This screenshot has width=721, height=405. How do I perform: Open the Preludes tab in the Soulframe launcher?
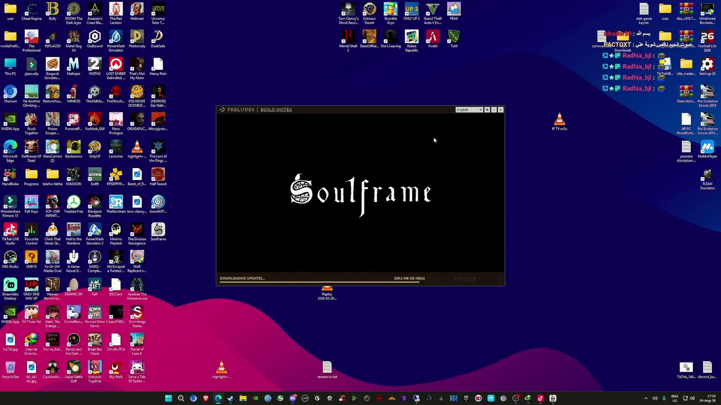click(241, 110)
